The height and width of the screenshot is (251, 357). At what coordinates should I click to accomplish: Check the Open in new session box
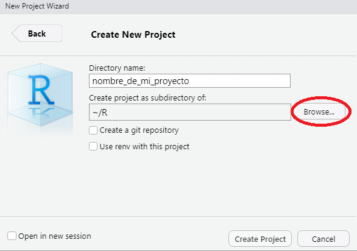click(x=12, y=236)
